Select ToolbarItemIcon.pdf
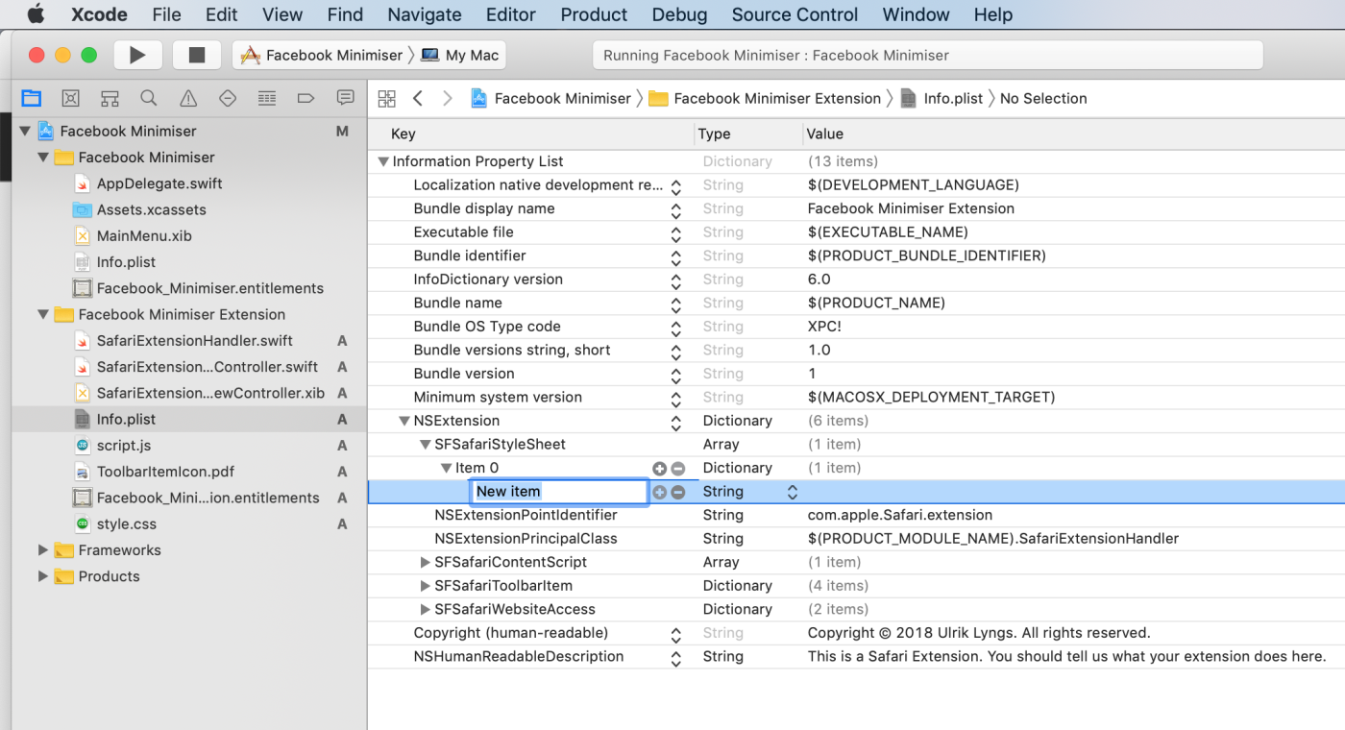The image size is (1345, 730). pyautogui.click(x=165, y=472)
